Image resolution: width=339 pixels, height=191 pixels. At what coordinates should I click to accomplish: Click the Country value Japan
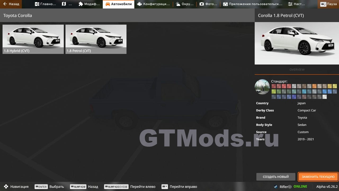pos(301,103)
